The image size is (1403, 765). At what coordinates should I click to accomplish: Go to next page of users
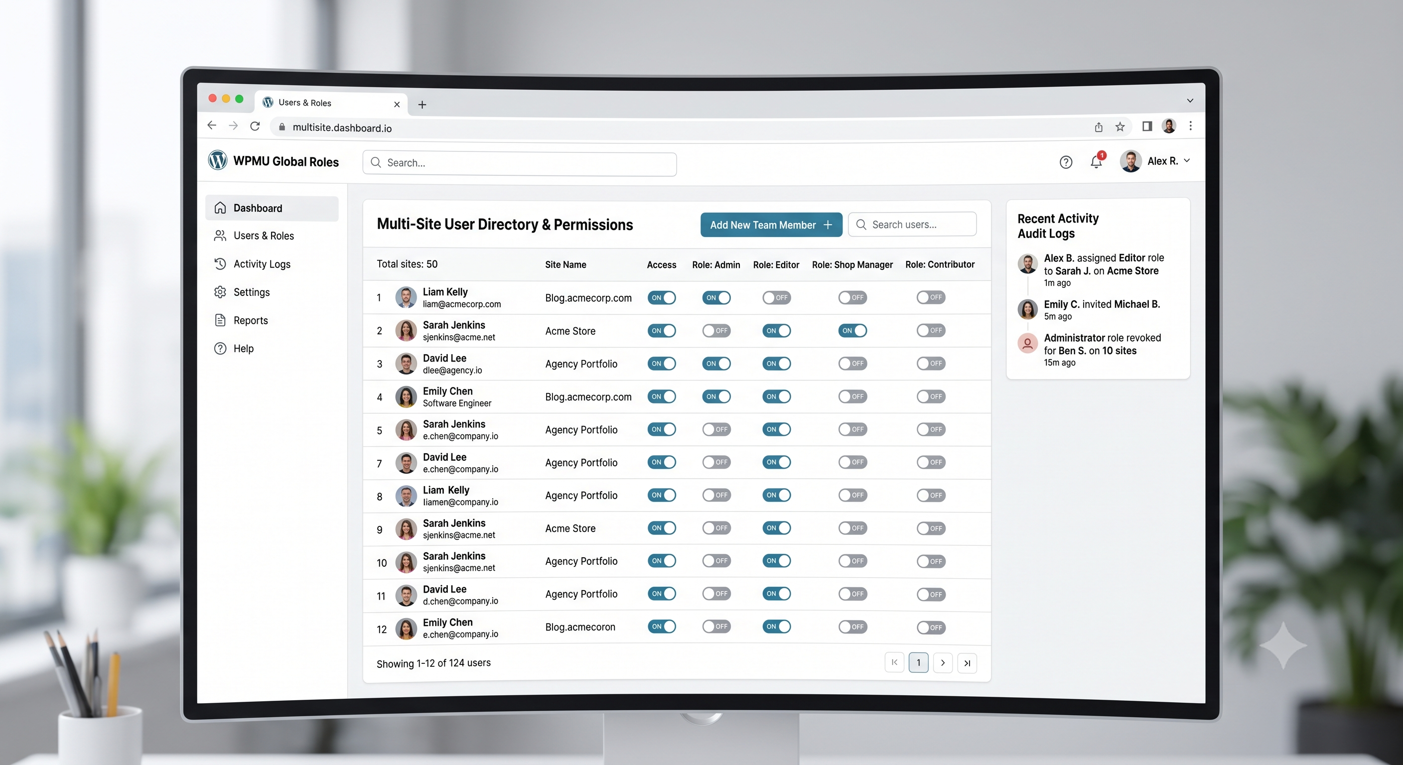[x=943, y=663]
